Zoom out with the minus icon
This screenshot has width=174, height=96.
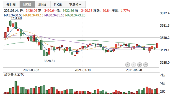coord(146,65)
